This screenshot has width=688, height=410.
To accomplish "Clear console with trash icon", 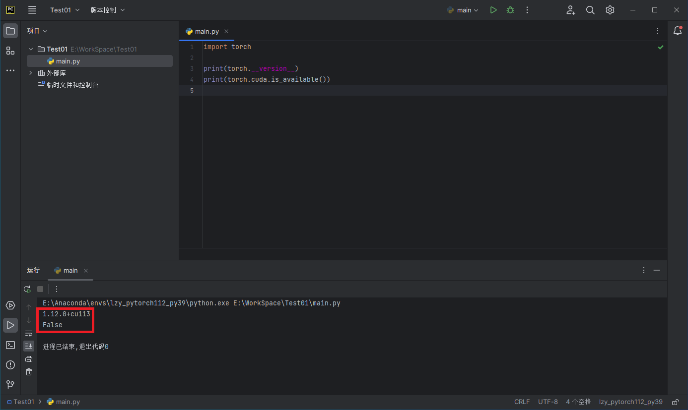I will 29,372.
